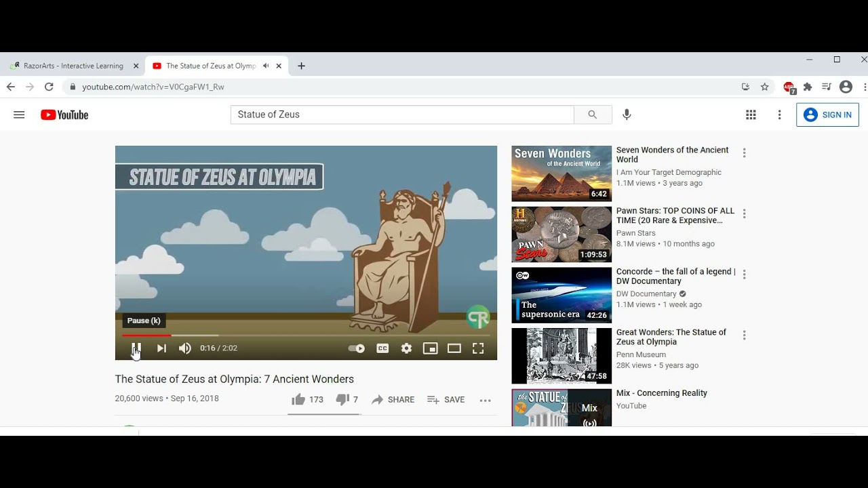Open options menu for Great Wonders video
Image resolution: width=868 pixels, height=488 pixels.
click(744, 335)
